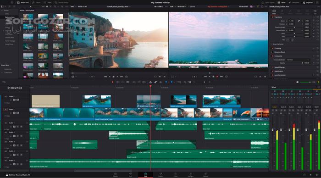321x178 pixels.
Task: Open the Sound Library panel
Action: click(61, 3)
